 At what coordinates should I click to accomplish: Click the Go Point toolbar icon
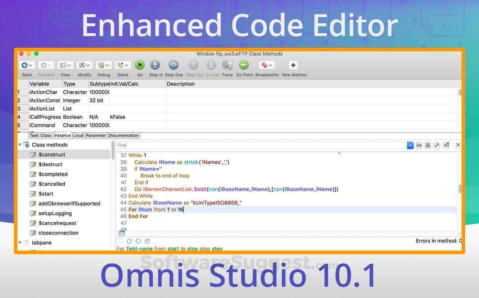(244, 65)
